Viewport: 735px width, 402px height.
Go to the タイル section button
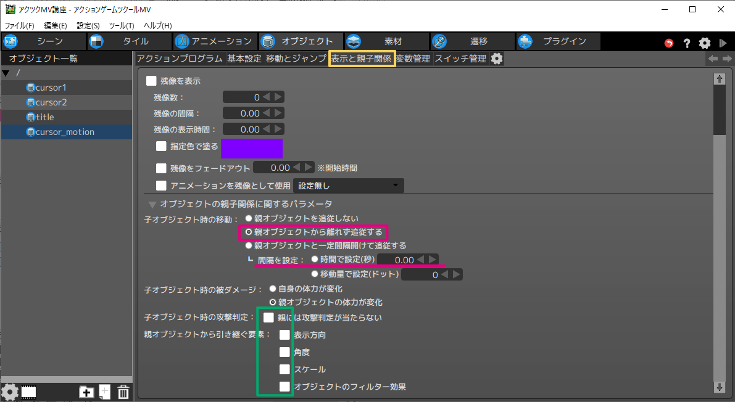pyautogui.click(x=128, y=41)
